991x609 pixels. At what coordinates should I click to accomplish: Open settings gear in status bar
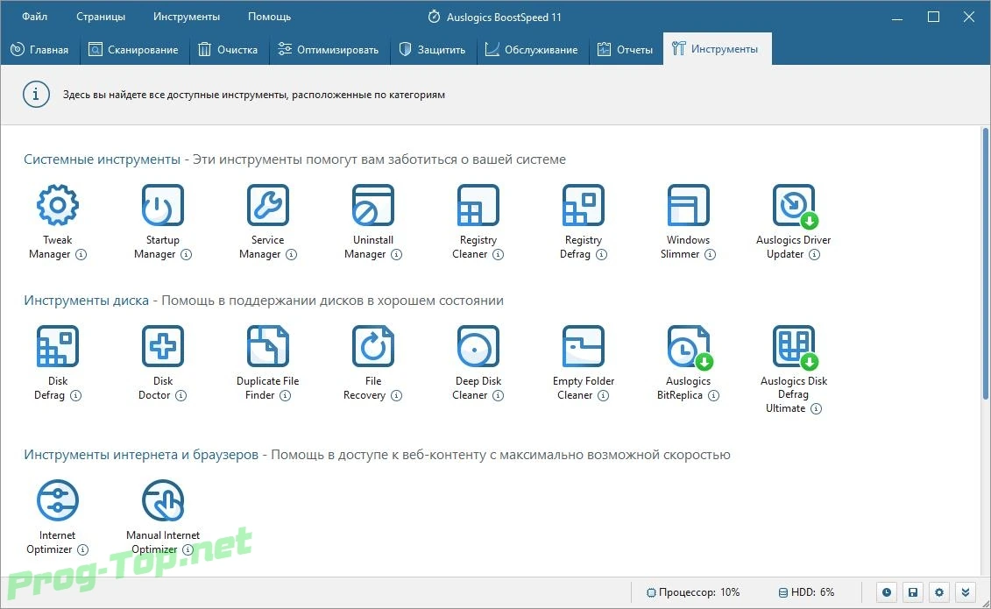point(939,592)
